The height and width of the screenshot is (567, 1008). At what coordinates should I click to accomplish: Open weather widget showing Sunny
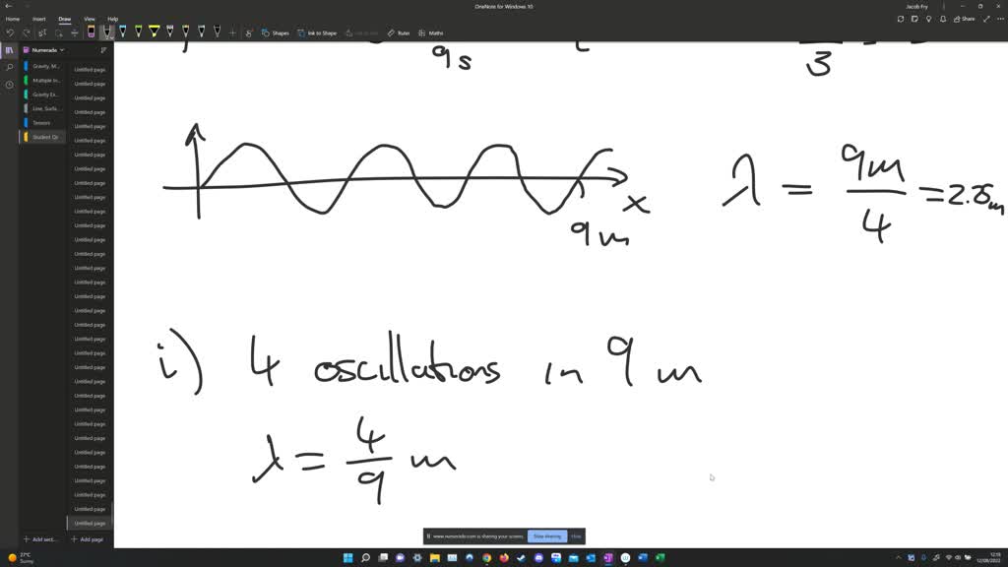click(x=21, y=557)
